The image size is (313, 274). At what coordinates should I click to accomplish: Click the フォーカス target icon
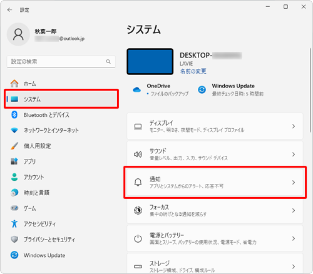point(138,210)
